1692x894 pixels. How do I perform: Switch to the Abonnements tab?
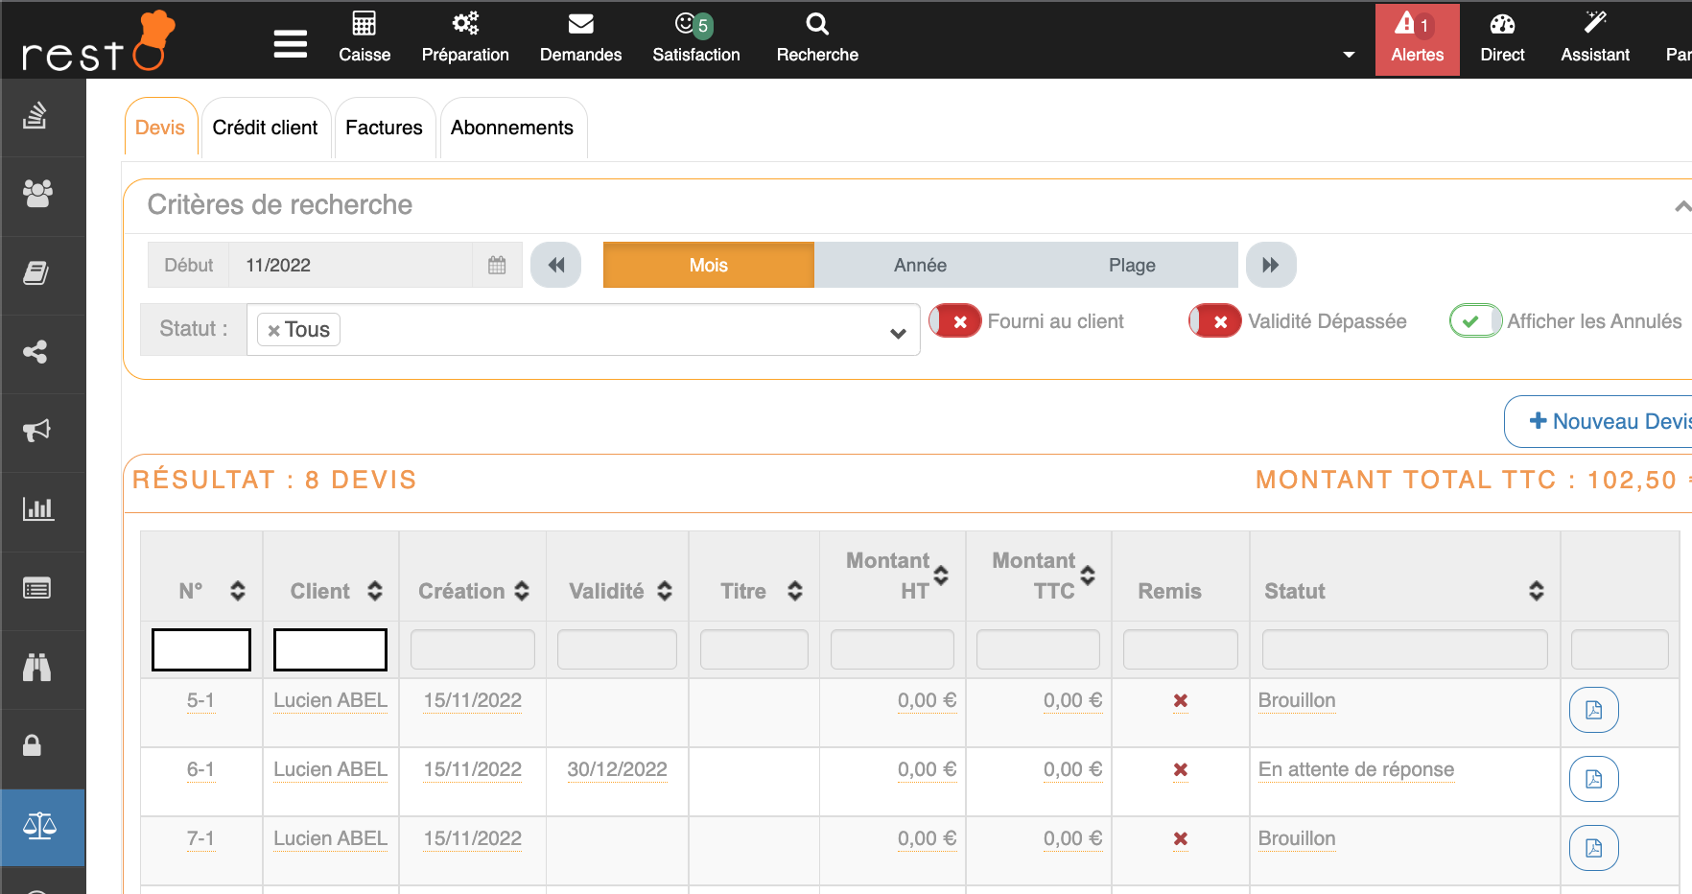pyautogui.click(x=512, y=129)
